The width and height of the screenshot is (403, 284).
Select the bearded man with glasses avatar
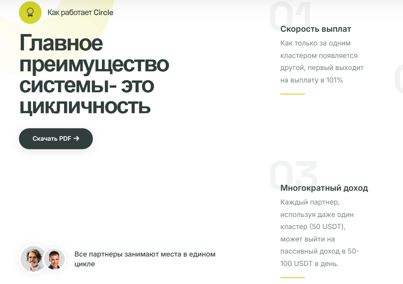[33, 259]
